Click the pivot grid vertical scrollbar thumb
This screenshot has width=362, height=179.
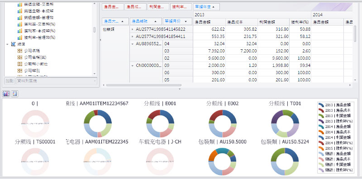coord(355,34)
